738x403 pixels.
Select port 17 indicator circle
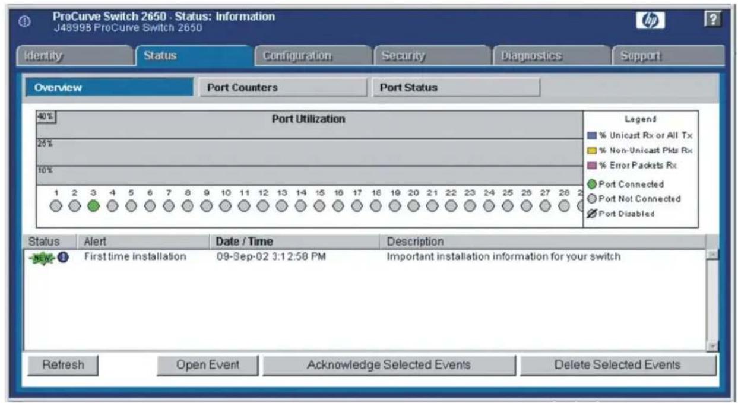[x=357, y=206]
